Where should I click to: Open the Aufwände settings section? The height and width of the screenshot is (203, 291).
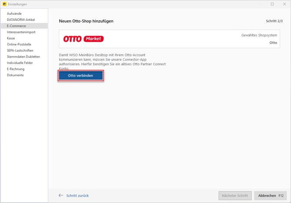coord(14,13)
